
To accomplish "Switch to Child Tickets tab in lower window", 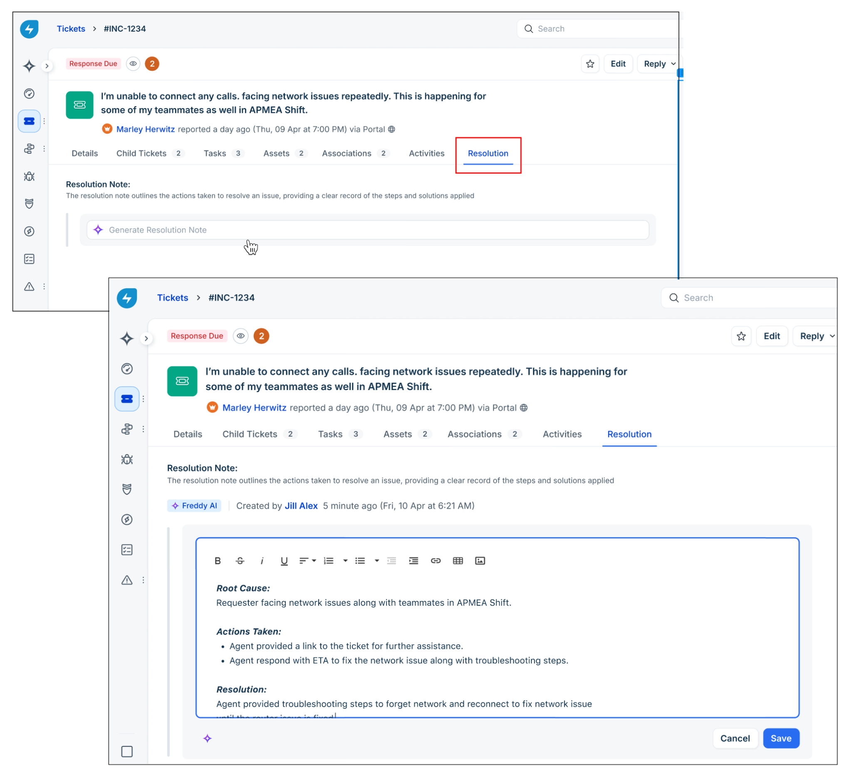I will click(250, 434).
